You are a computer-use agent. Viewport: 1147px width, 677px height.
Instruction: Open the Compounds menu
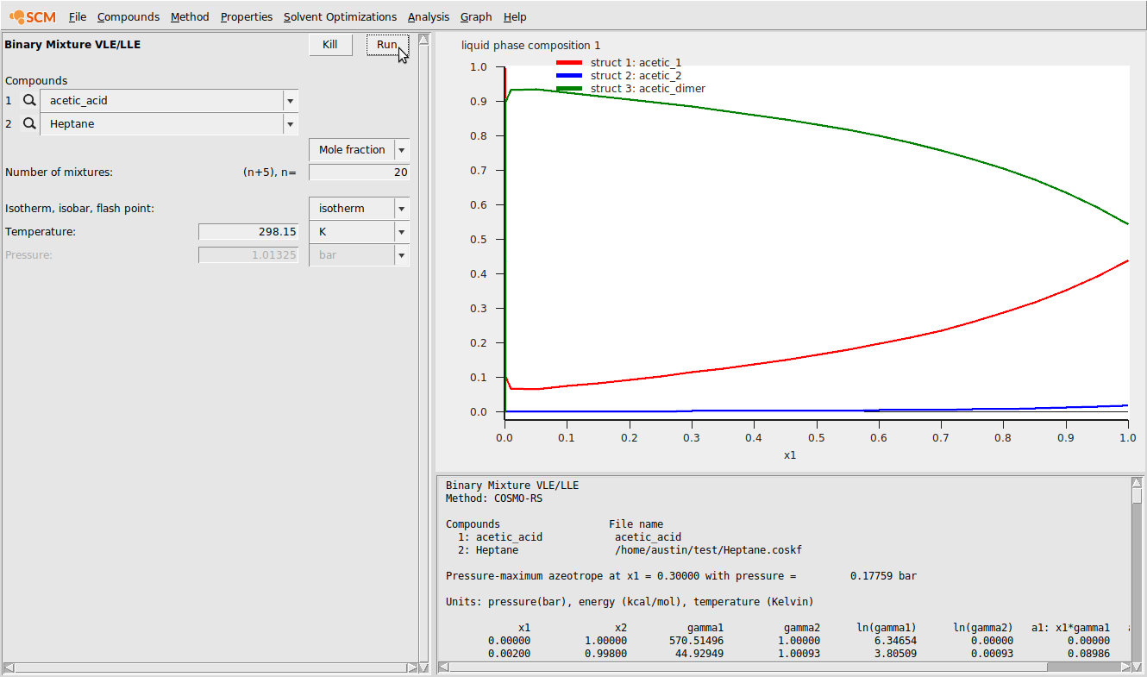[x=128, y=16]
